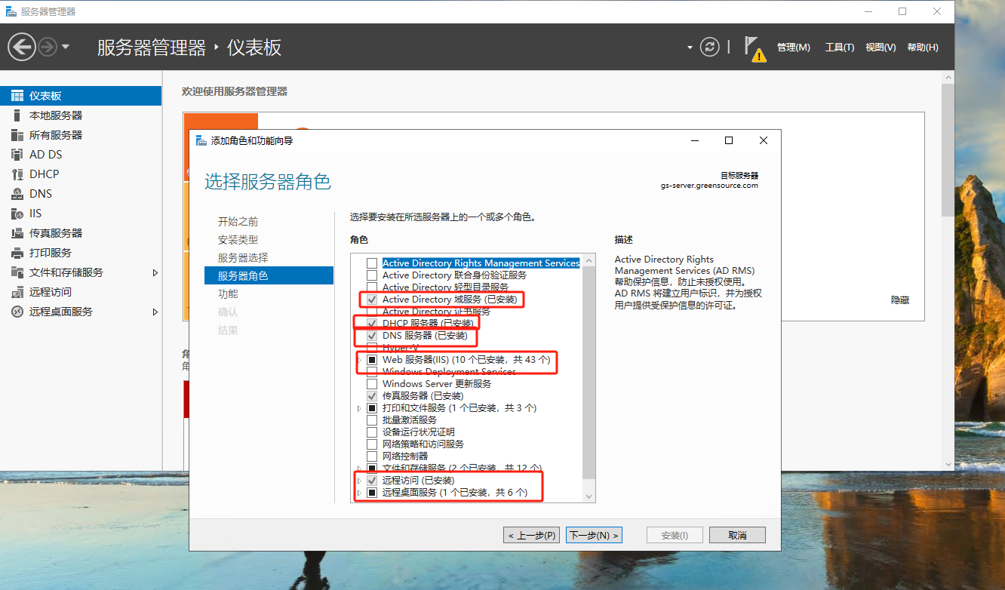Click the 打印服务 printer icon in sidebar
The image size is (1005, 590).
point(17,253)
